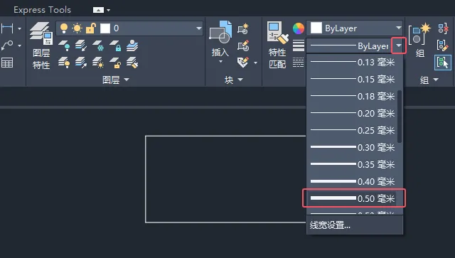
Task: Collapse the lineweight ByLayer dropdown arrow
Action: pyautogui.click(x=399, y=45)
